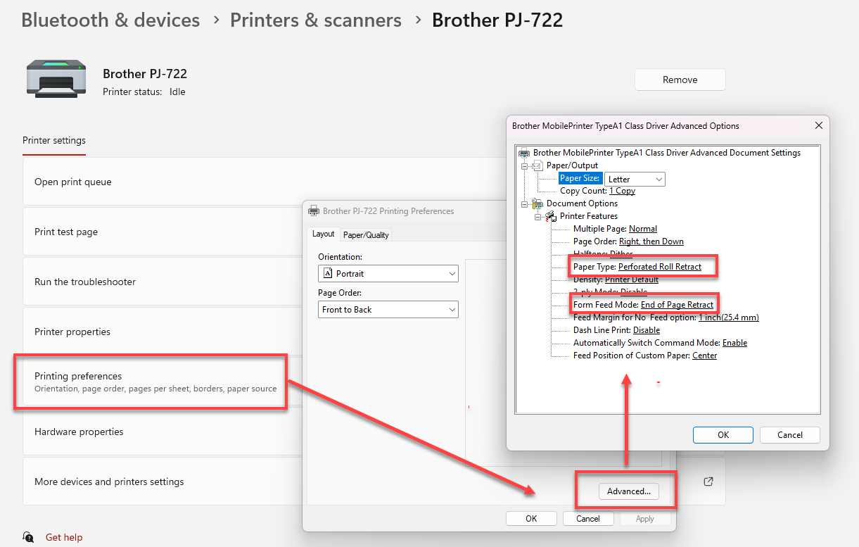Open the Orientation Portrait dropdown
Viewport: 859px width, 547px height.
[388, 273]
